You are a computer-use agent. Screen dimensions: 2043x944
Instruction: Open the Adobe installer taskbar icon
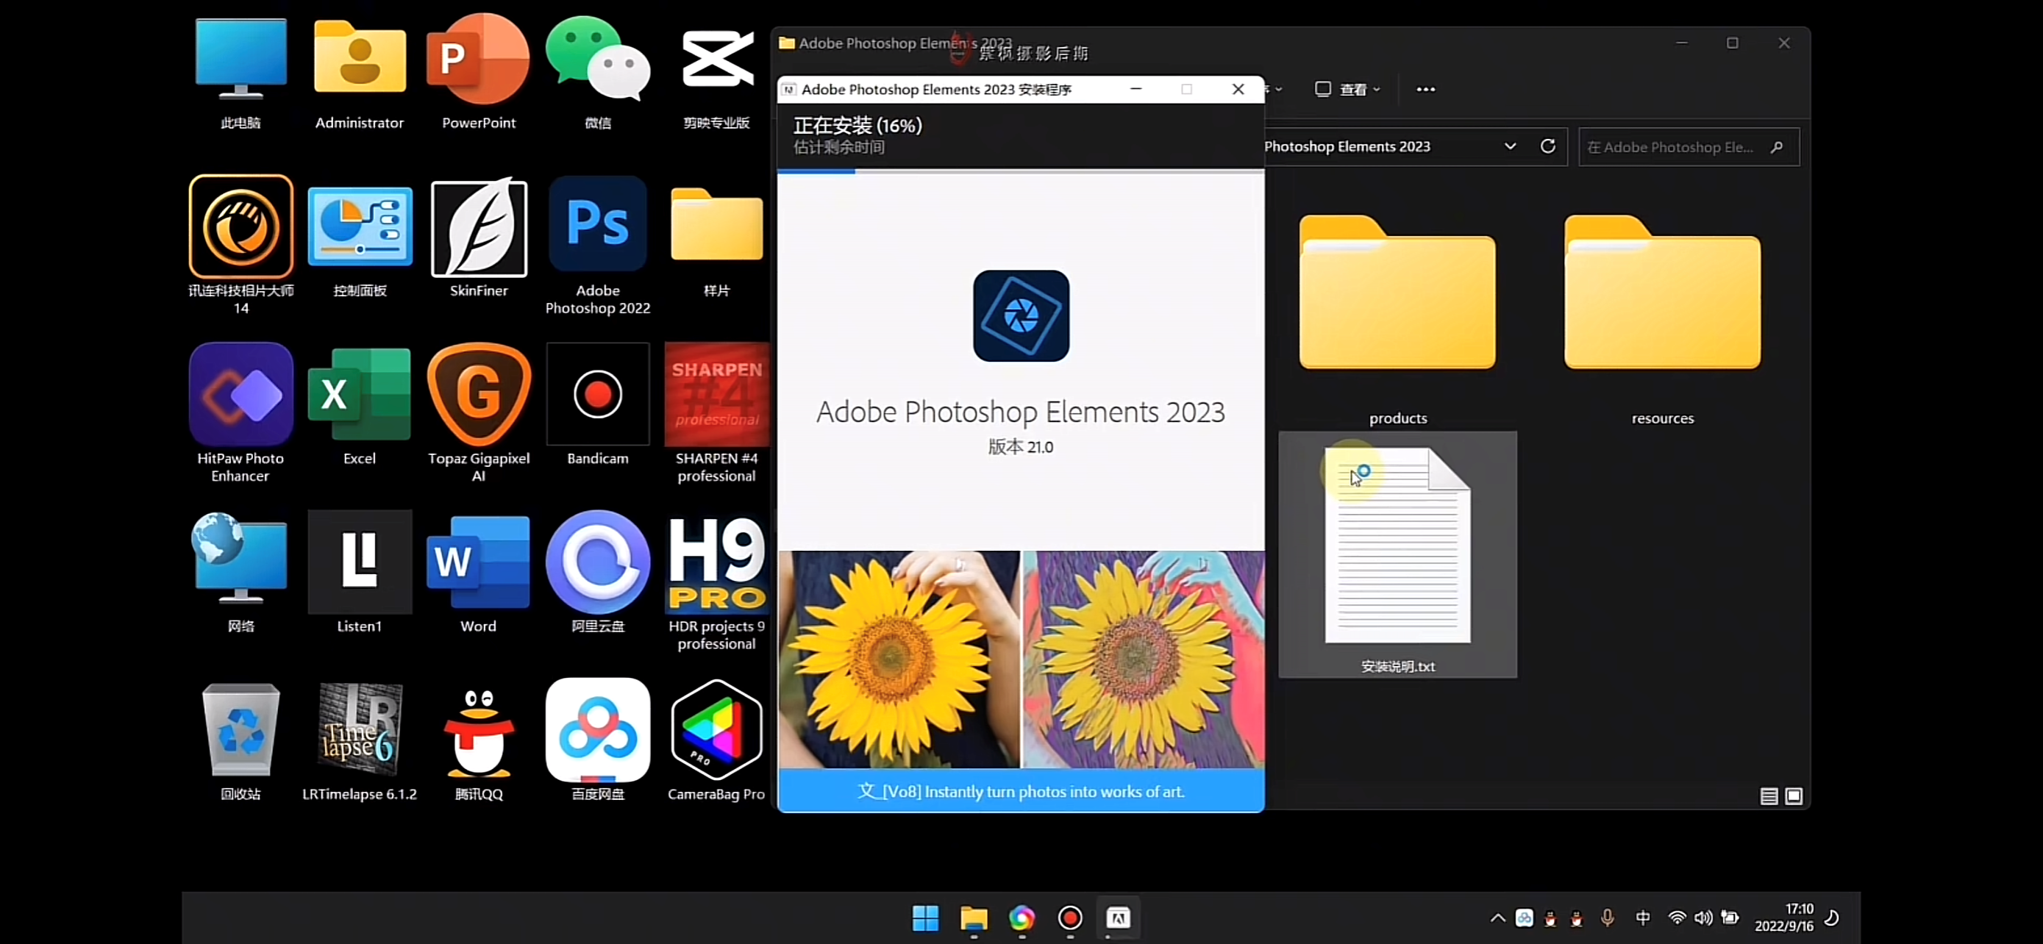tap(1119, 918)
